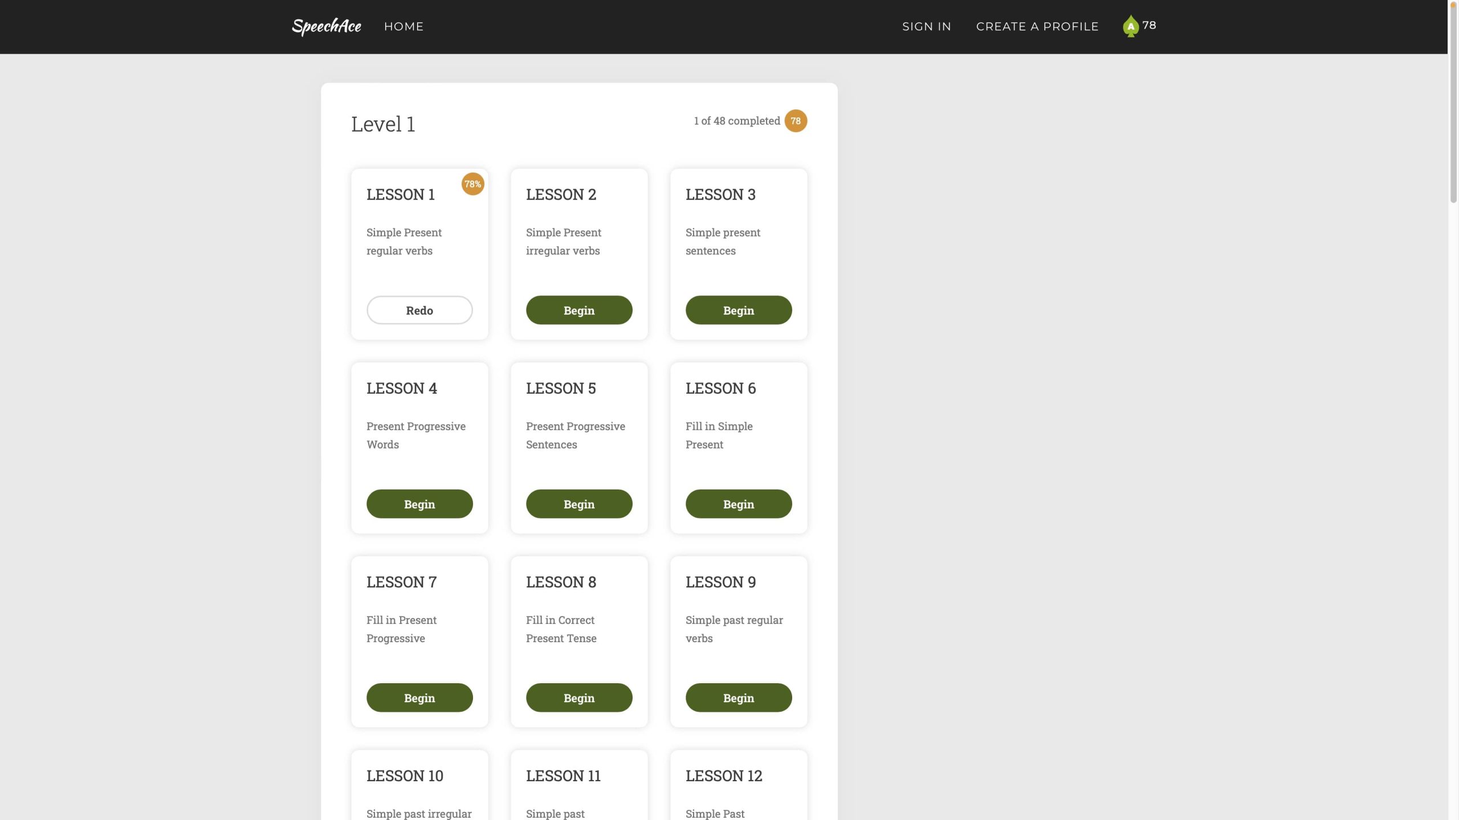Start Lesson 5 Present Progressive Sentences
This screenshot has width=1459, height=820.
[578, 504]
